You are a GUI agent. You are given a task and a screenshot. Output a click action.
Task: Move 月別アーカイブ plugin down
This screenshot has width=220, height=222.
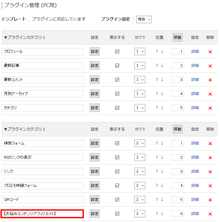162,94
